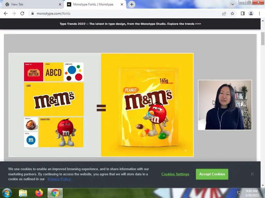Image resolution: width=265 pixels, height=198 pixels.
Task: Open the browser side panel
Action: click(243, 13)
